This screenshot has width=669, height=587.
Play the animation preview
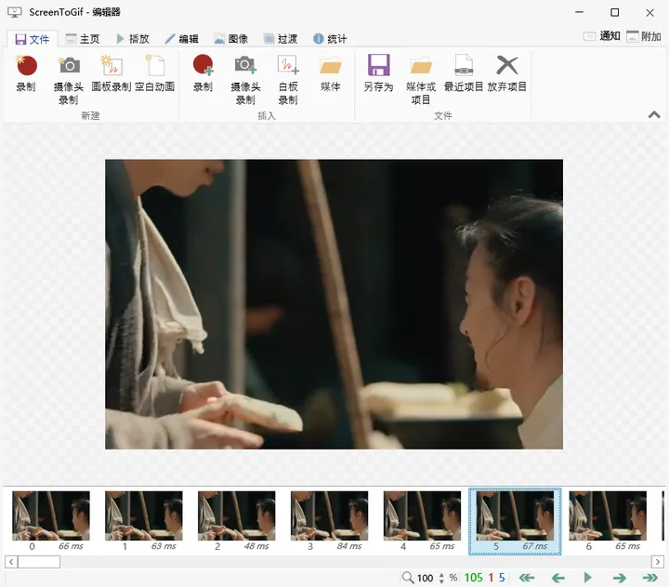tap(588, 578)
